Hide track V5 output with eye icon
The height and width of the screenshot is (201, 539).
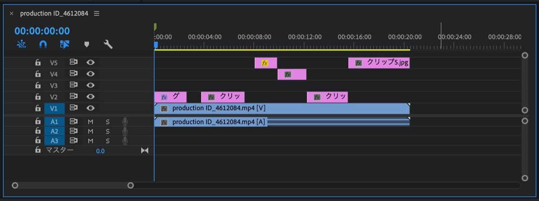tap(90, 63)
